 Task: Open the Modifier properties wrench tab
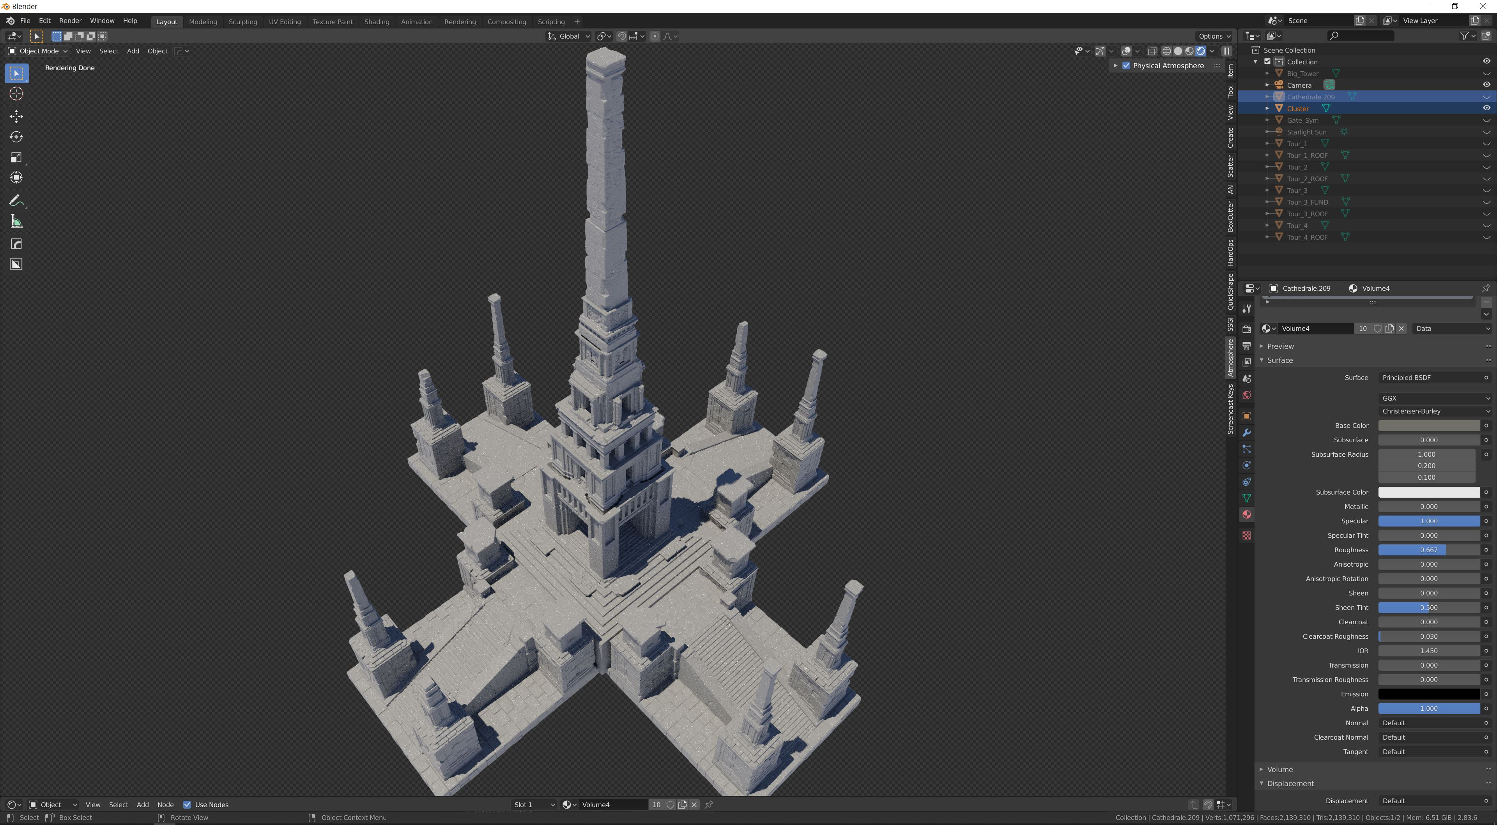pyautogui.click(x=1247, y=433)
